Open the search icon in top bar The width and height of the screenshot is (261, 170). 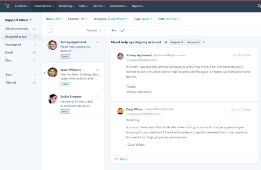(x=259, y=6)
